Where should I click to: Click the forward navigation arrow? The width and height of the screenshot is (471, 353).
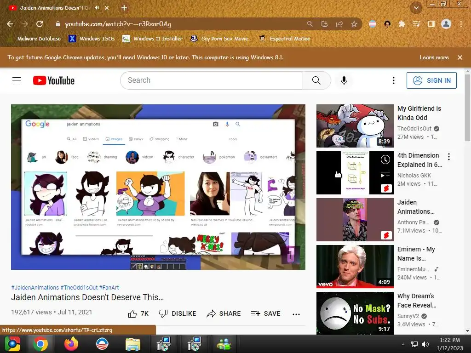coord(25,24)
